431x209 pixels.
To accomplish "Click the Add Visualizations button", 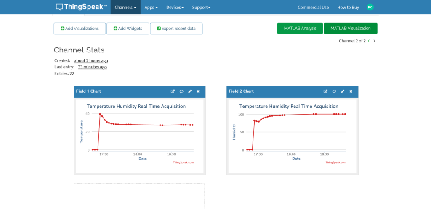I will [x=80, y=29].
